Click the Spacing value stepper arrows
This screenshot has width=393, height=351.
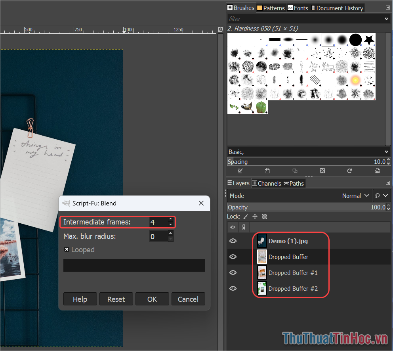[x=389, y=161]
